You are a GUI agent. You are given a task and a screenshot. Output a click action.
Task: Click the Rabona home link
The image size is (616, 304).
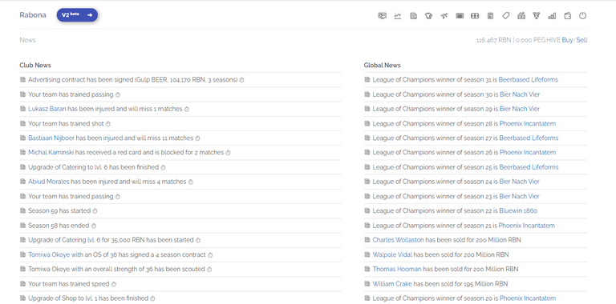click(x=33, y=15)
